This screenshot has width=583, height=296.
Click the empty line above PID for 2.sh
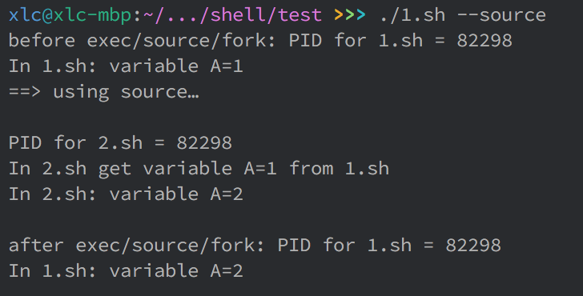pyautogui.click(x=291, y=118)
